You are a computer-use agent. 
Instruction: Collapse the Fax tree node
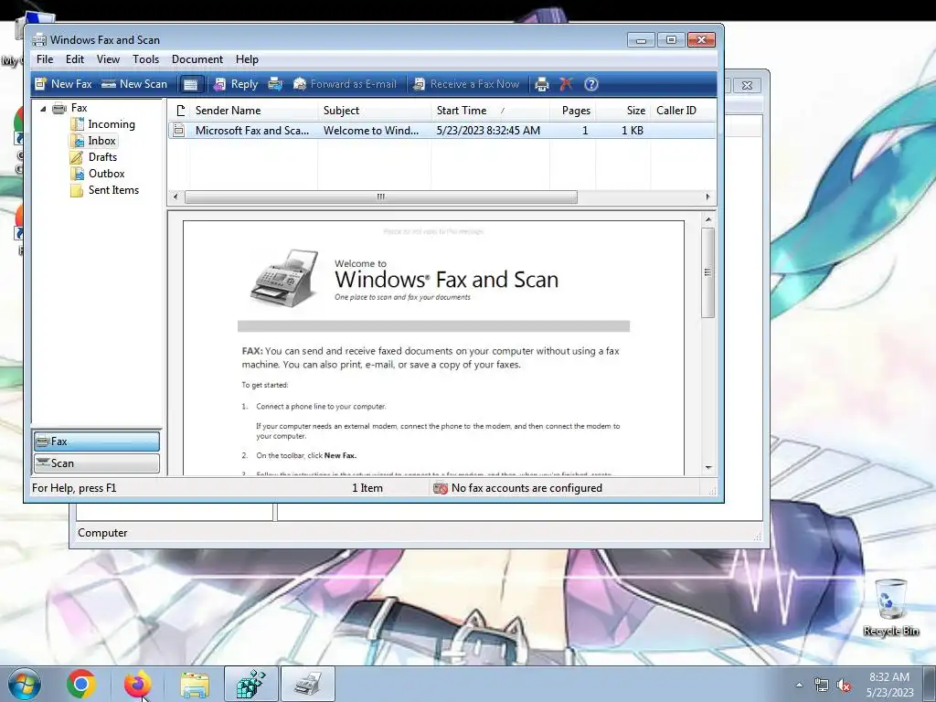tap(43, 109)
